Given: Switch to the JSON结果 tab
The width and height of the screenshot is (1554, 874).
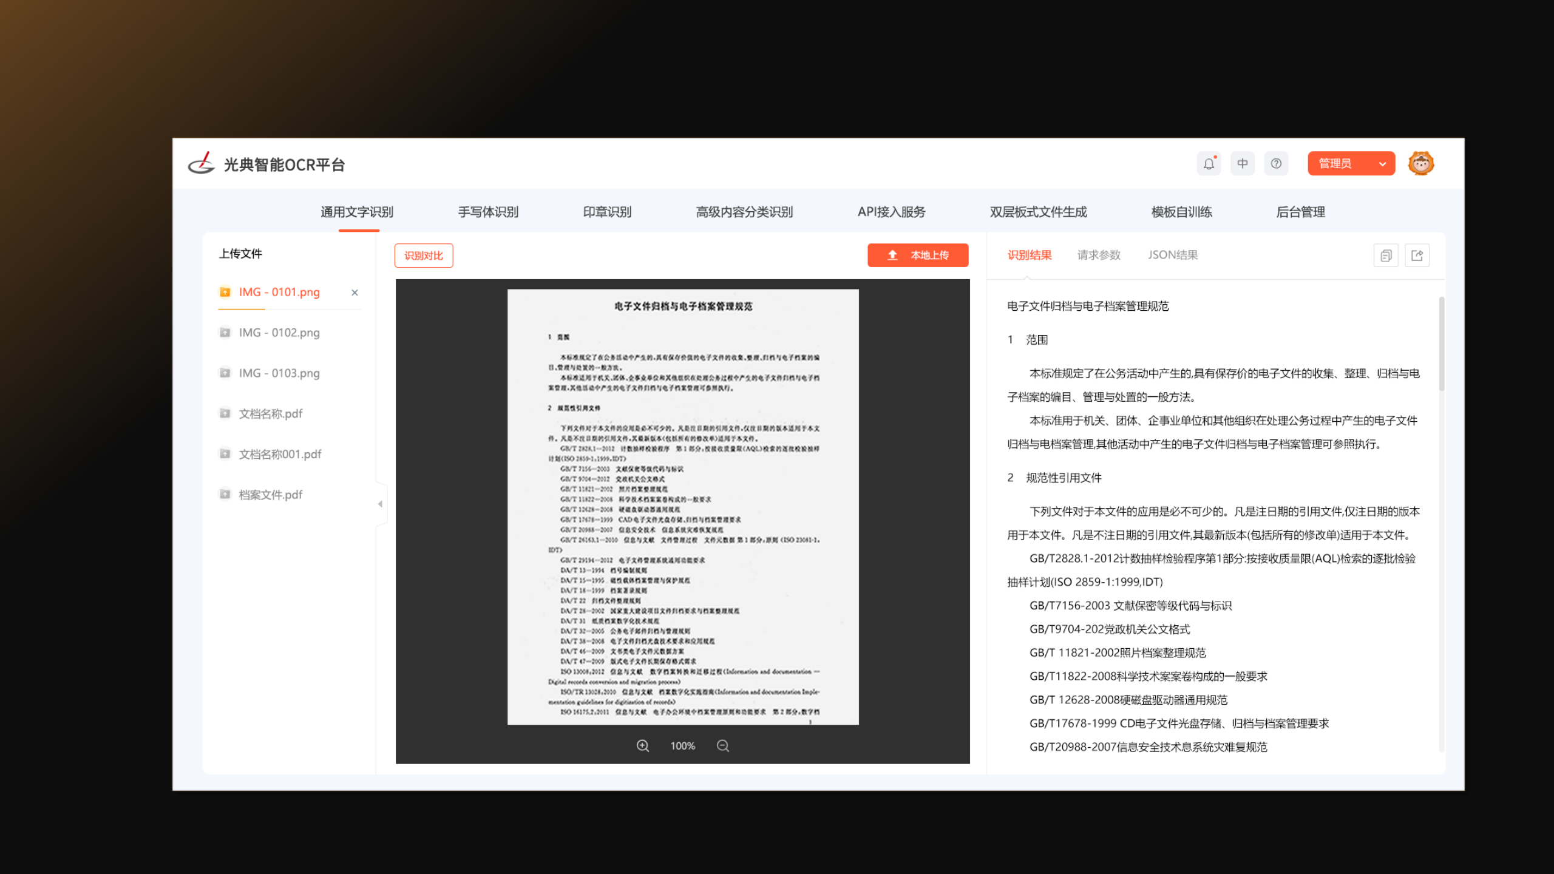Looking at the screenshot, I should [1173, 255].
